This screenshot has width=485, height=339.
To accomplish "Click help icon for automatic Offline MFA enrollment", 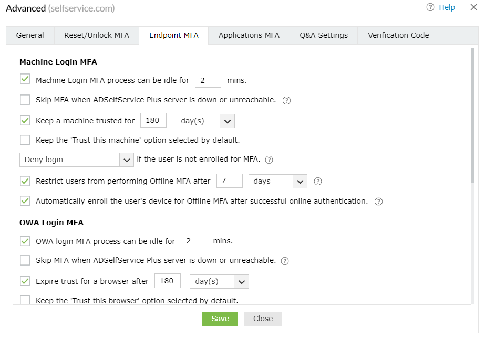I will pyautogui.click(x=378, y=202).
